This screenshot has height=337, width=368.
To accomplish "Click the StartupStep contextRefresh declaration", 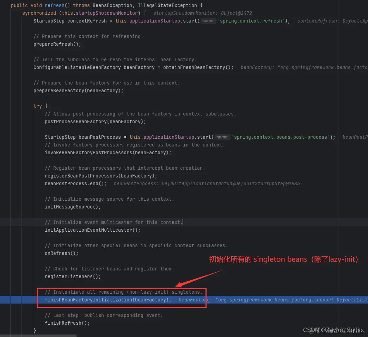I will [x=70, y=21].
